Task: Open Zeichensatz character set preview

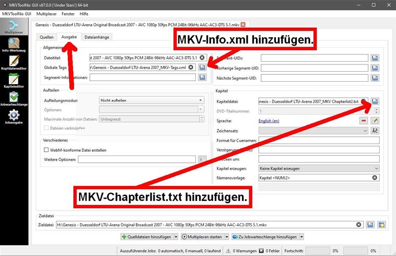Action: (375, 130)
